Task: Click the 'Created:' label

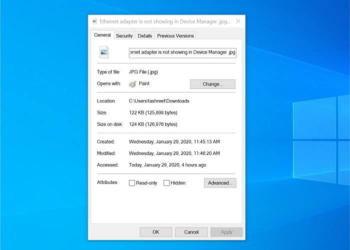Action: coord(106,141)
